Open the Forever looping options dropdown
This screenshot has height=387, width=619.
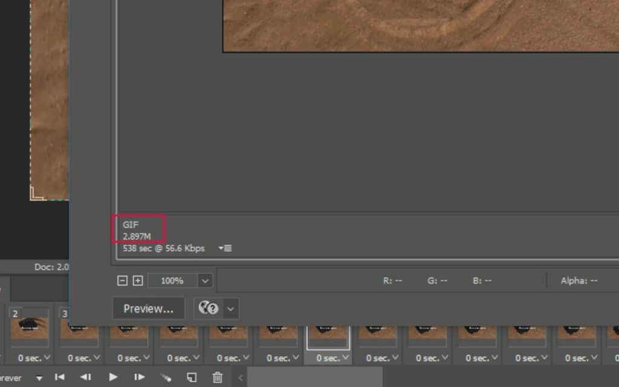(x=39, y=378)
